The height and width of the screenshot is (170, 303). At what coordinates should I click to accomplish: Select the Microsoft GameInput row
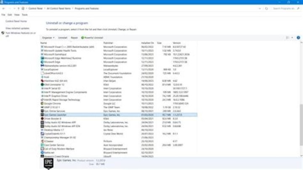(119, 54)
